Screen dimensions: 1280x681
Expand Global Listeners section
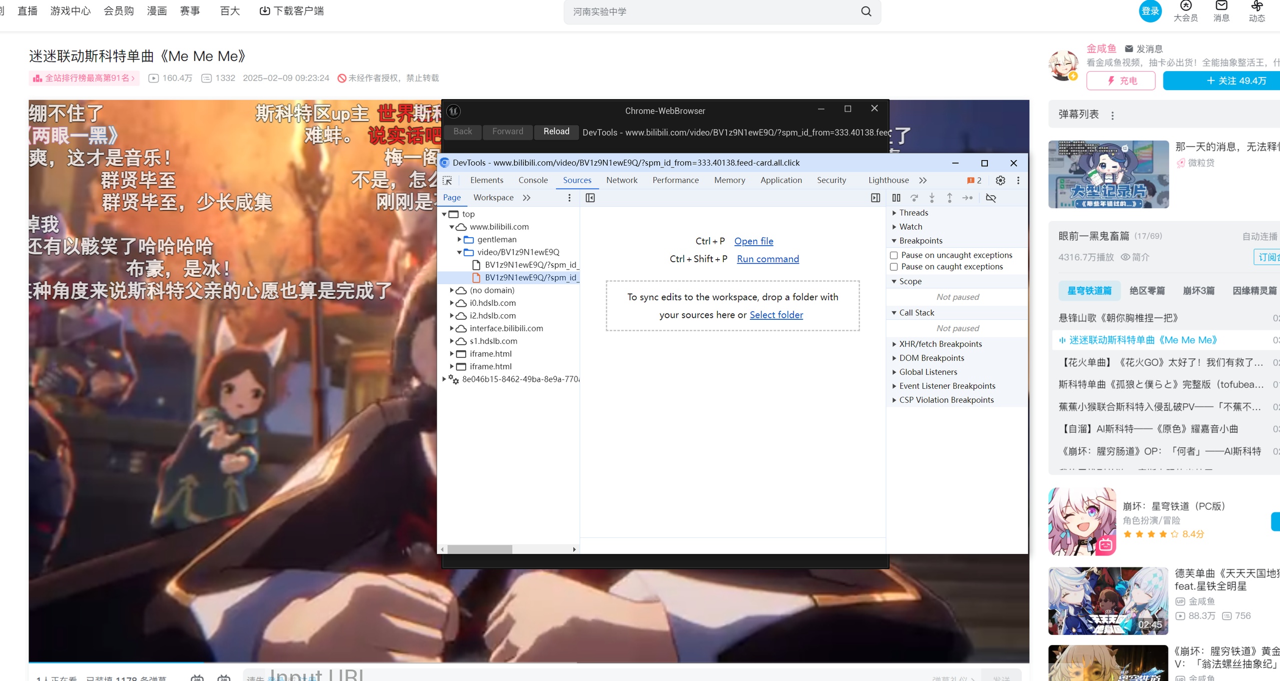pos(928,372)
